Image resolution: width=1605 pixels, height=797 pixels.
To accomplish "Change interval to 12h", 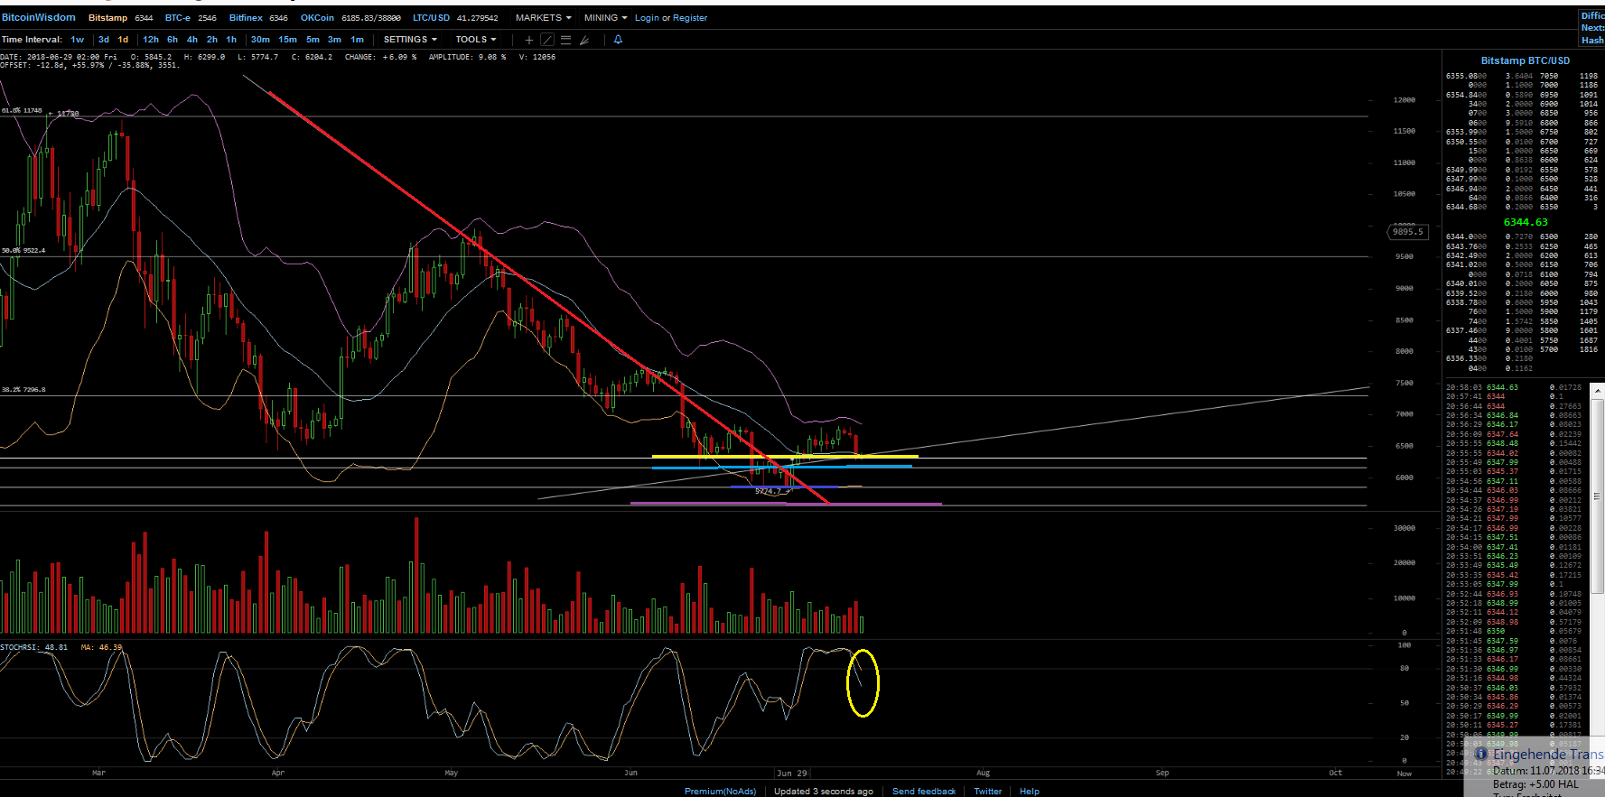I will [151, 40].
